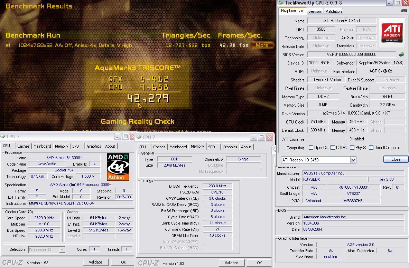Click Validate in Memory CPU-Z window

click(x=231, y=262)
